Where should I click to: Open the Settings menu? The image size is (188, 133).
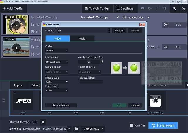125,8
